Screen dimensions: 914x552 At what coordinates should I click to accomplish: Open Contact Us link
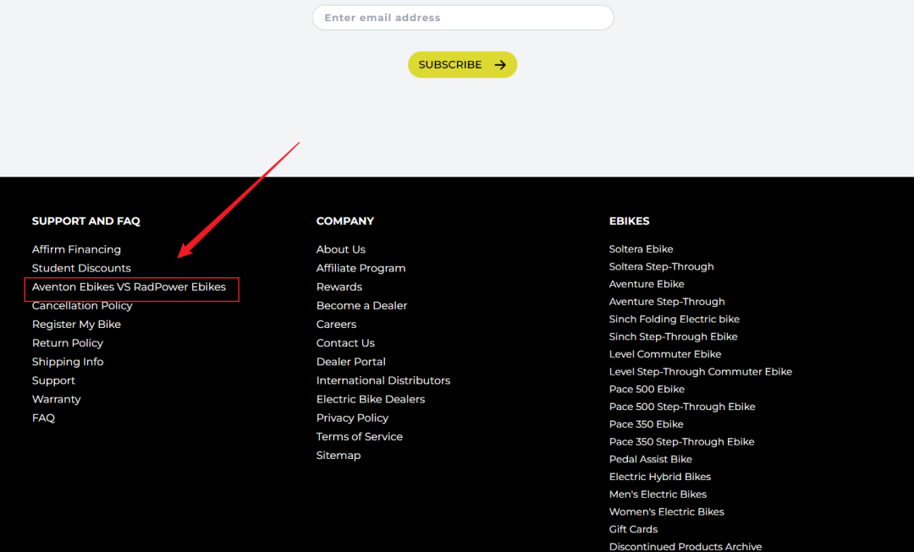click(x=345, y=343)
